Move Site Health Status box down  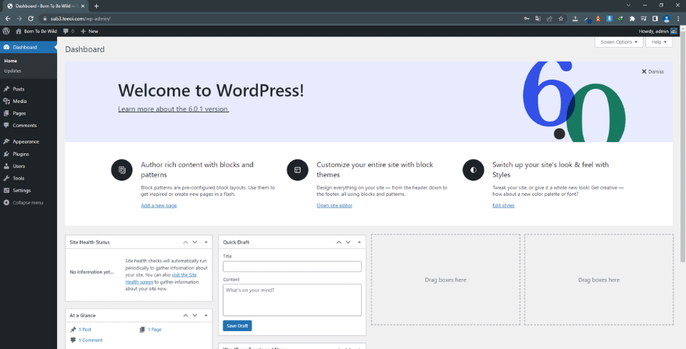[195, 242]
